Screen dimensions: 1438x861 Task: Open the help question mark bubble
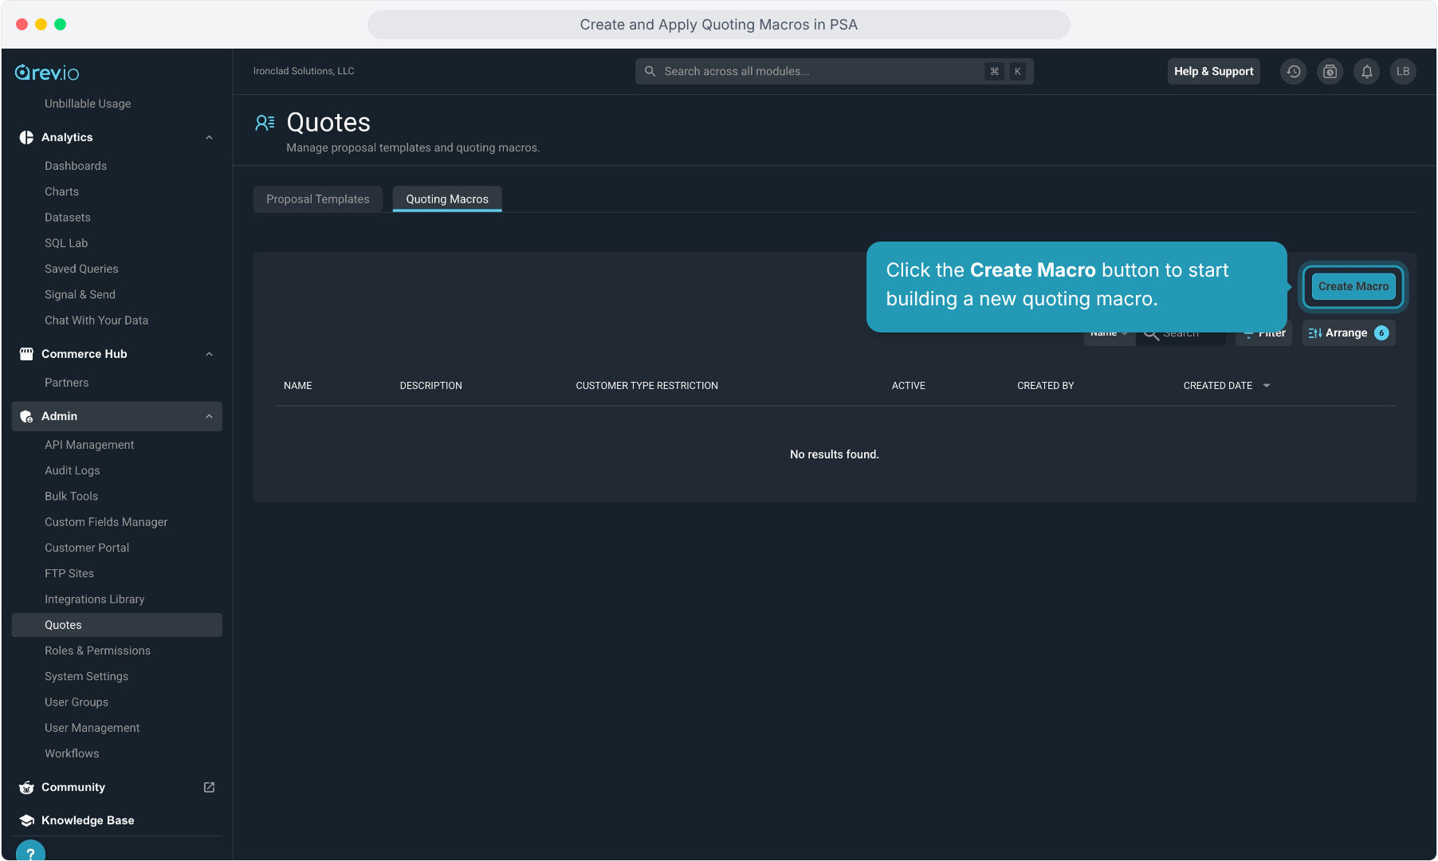point(30,851)
